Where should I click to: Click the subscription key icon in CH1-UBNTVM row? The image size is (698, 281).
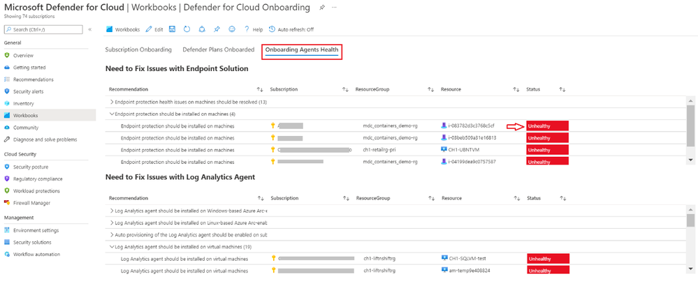(273, 150)
